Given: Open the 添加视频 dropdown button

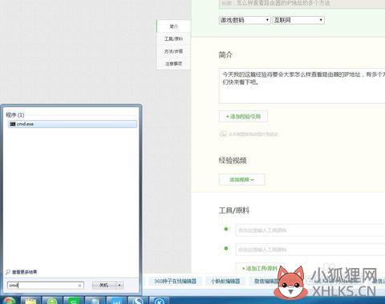Looking at the screenshot, I should [x=241, y=180].
